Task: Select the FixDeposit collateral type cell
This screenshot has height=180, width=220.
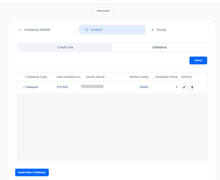Action: point(32,87)
